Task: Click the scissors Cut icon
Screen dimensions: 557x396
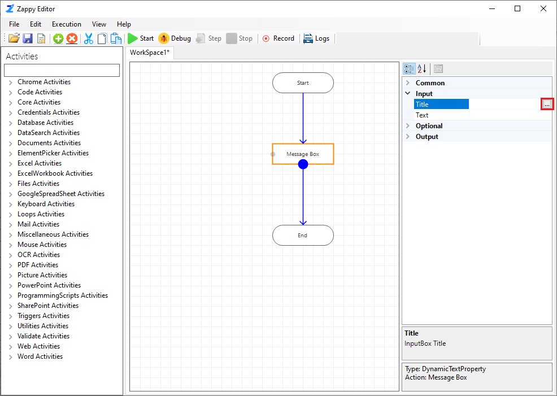Action: [x=88, y=38]
